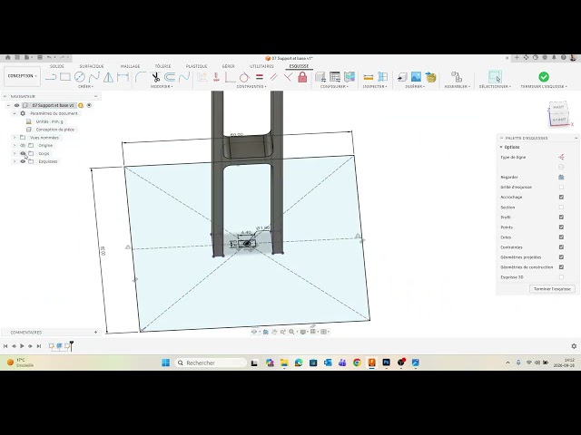Open the INSÉRER dropdown menu
581x435 pixels.
[414, 87]
